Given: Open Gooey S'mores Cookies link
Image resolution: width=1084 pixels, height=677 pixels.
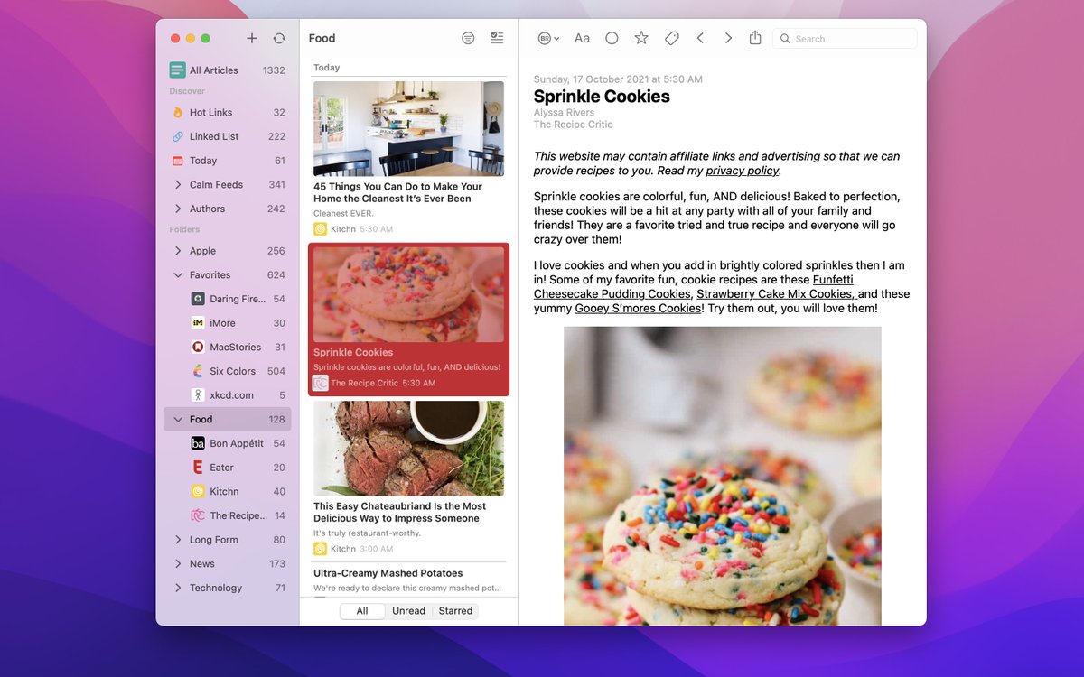Looking at the screenshot, I should coord(639,309).
